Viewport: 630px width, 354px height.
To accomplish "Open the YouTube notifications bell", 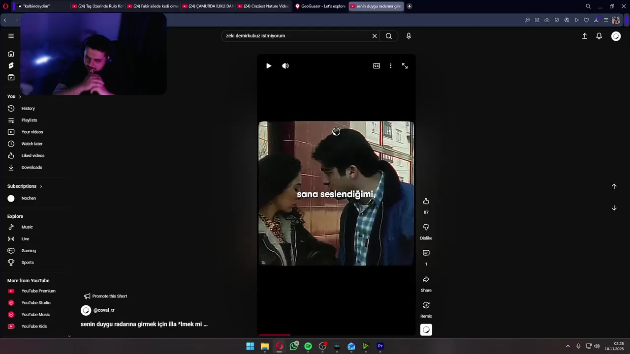I will 599,36.
